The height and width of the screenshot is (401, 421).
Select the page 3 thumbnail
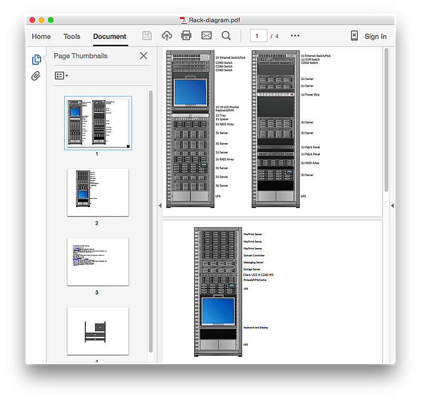pyautogui.click(x=98, y=262)
